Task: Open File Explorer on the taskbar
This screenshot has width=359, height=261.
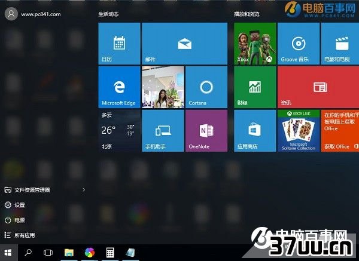Action: (x=69, y=253)
